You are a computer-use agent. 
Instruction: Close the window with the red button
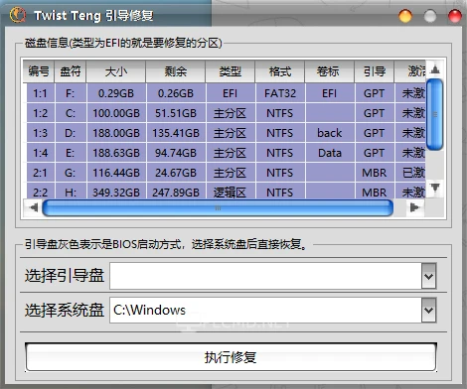coord(455,16)
